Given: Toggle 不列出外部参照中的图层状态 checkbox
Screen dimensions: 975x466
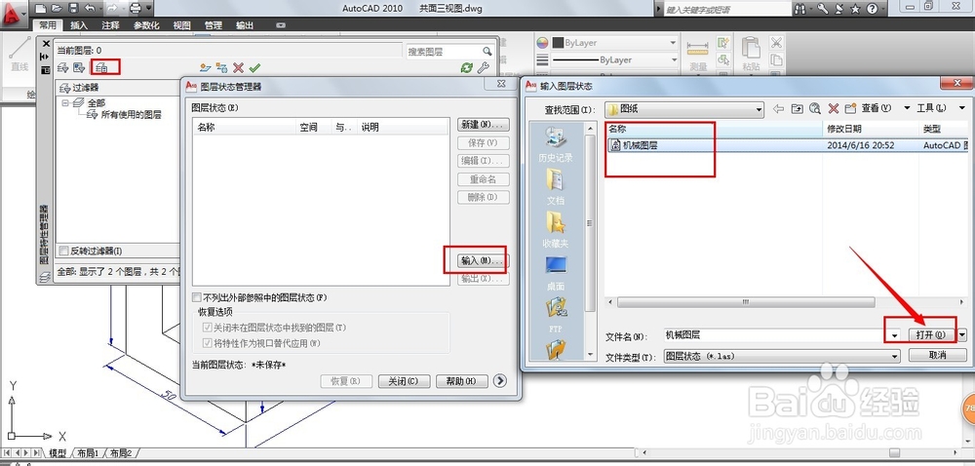Looking at the screenshot, I should tap(197, 297).
